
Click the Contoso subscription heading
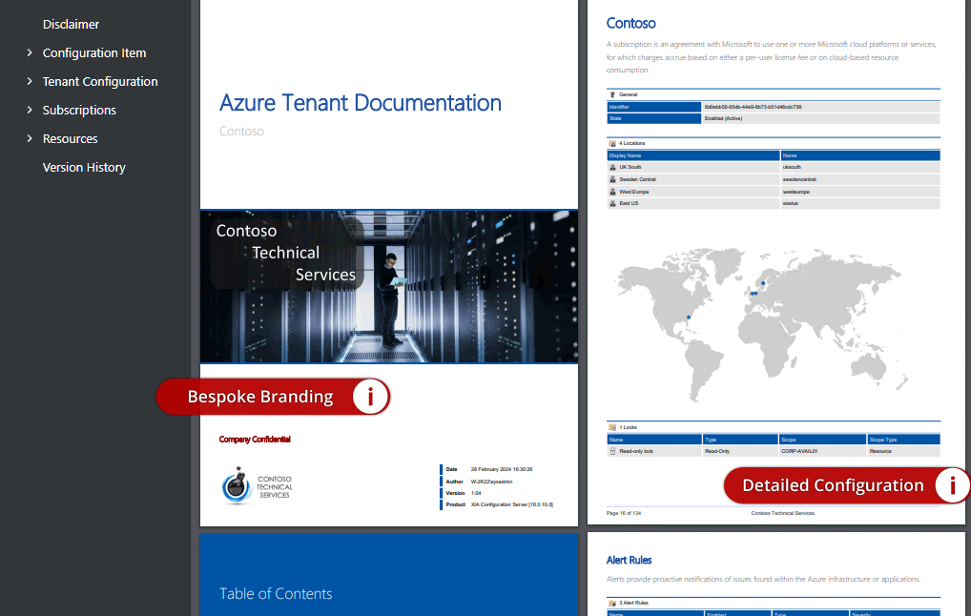click(x=630, y=24)
